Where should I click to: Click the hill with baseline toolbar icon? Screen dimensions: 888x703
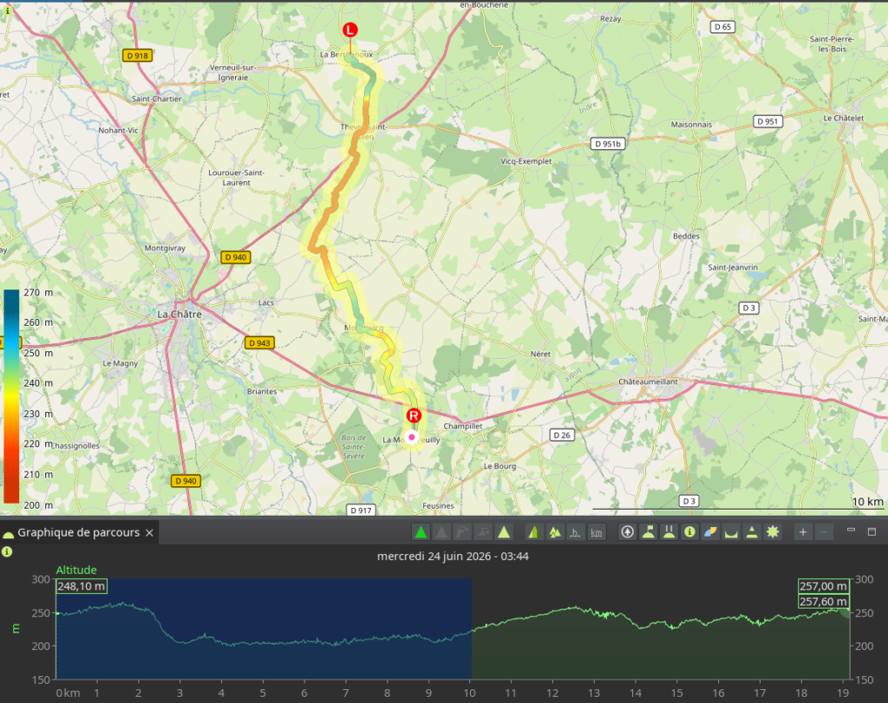pyautogui.click(x=752, y=532)
